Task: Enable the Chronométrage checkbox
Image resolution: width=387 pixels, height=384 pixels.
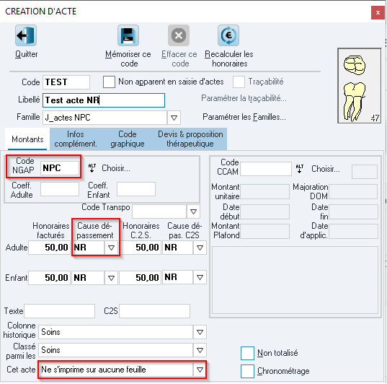Action: point(247,371)
